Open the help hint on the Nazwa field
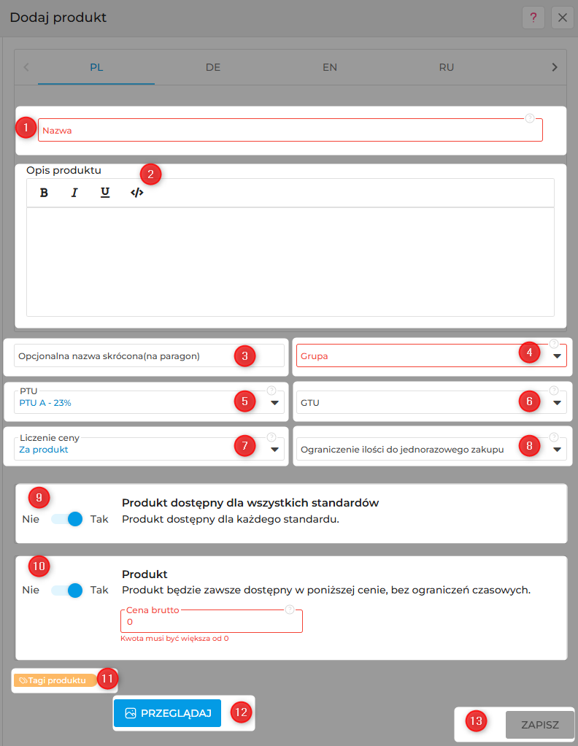This screenshot has height=746, width=578. [x=530, y=118]
